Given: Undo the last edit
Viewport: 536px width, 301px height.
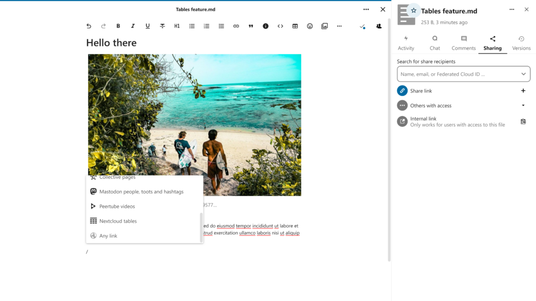Looking at the screenshot, I should [x=88, y=26].
